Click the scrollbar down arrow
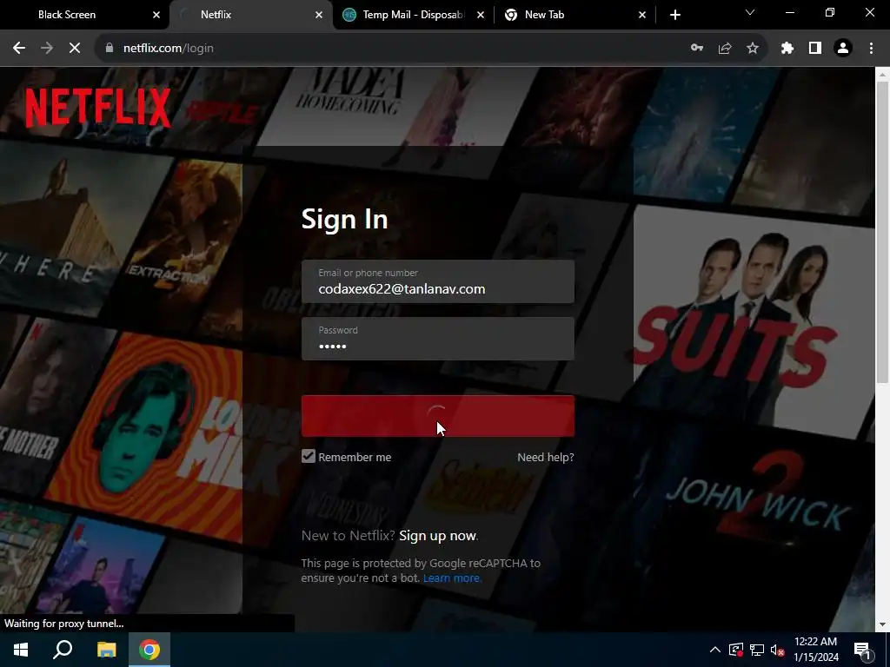 click(x=882, y=624)
